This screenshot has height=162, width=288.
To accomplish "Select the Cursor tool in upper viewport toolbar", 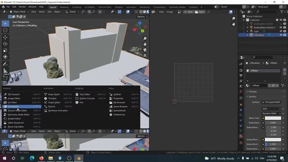I will [x=5, y=30].
